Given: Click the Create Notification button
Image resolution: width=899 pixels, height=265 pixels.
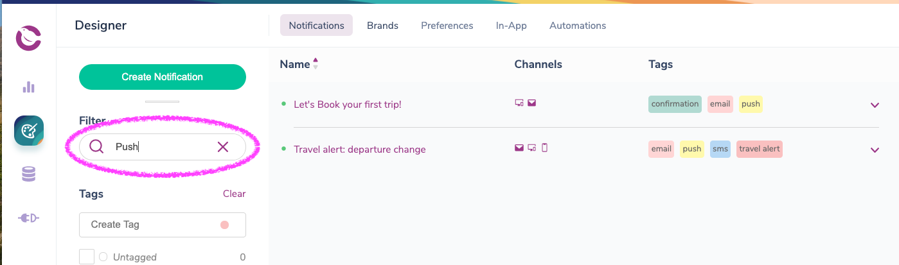Looking at the screenshot, I should [163, 77].
